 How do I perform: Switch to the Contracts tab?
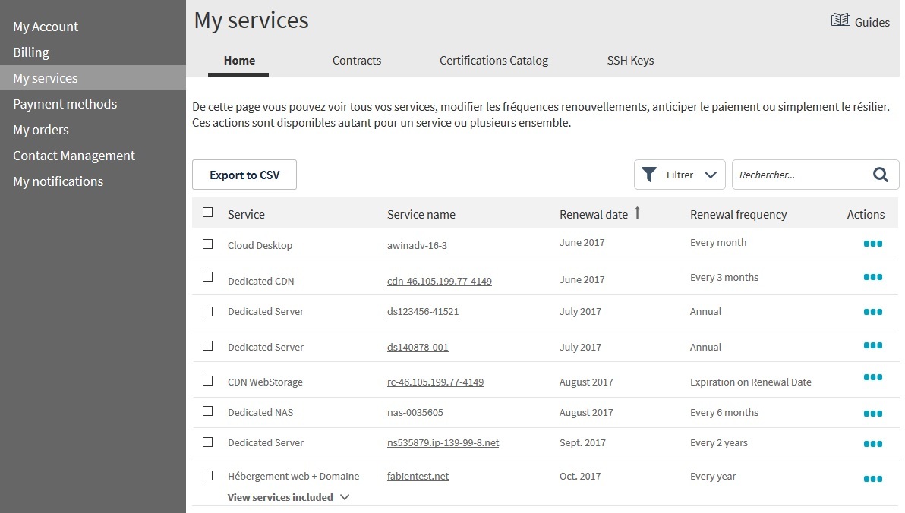coord(357,61)
